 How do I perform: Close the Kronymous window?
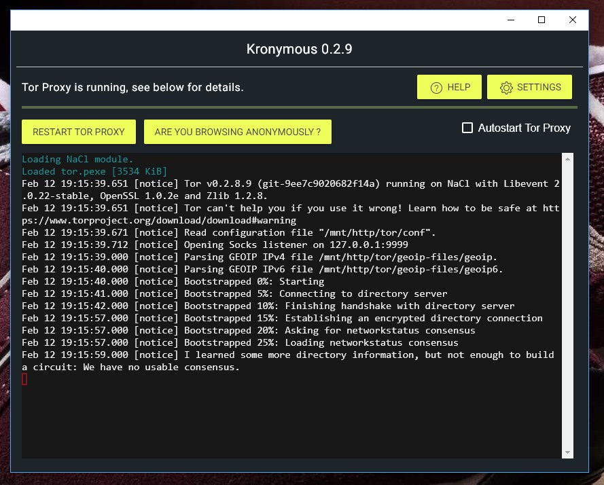[x=573, y=20]
